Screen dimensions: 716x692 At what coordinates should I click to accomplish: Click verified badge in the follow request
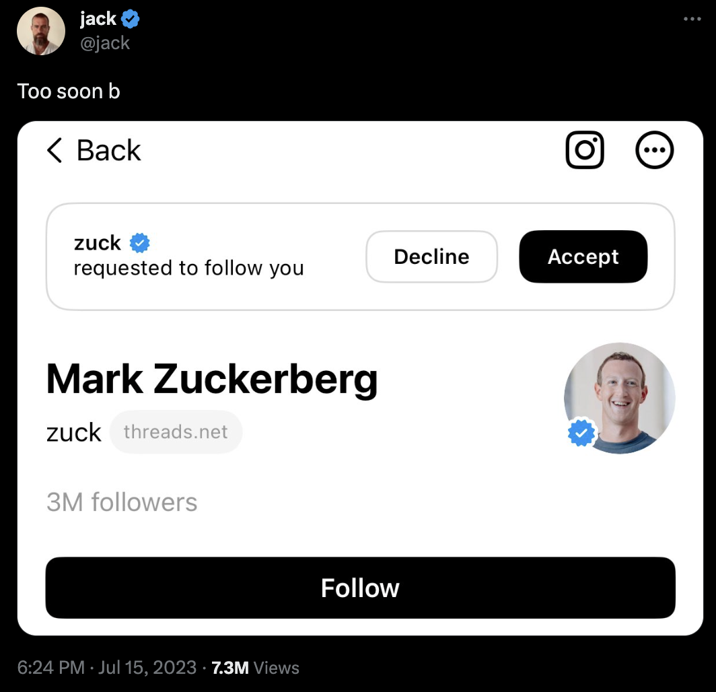pyautogui.click(x=139, y=242)
